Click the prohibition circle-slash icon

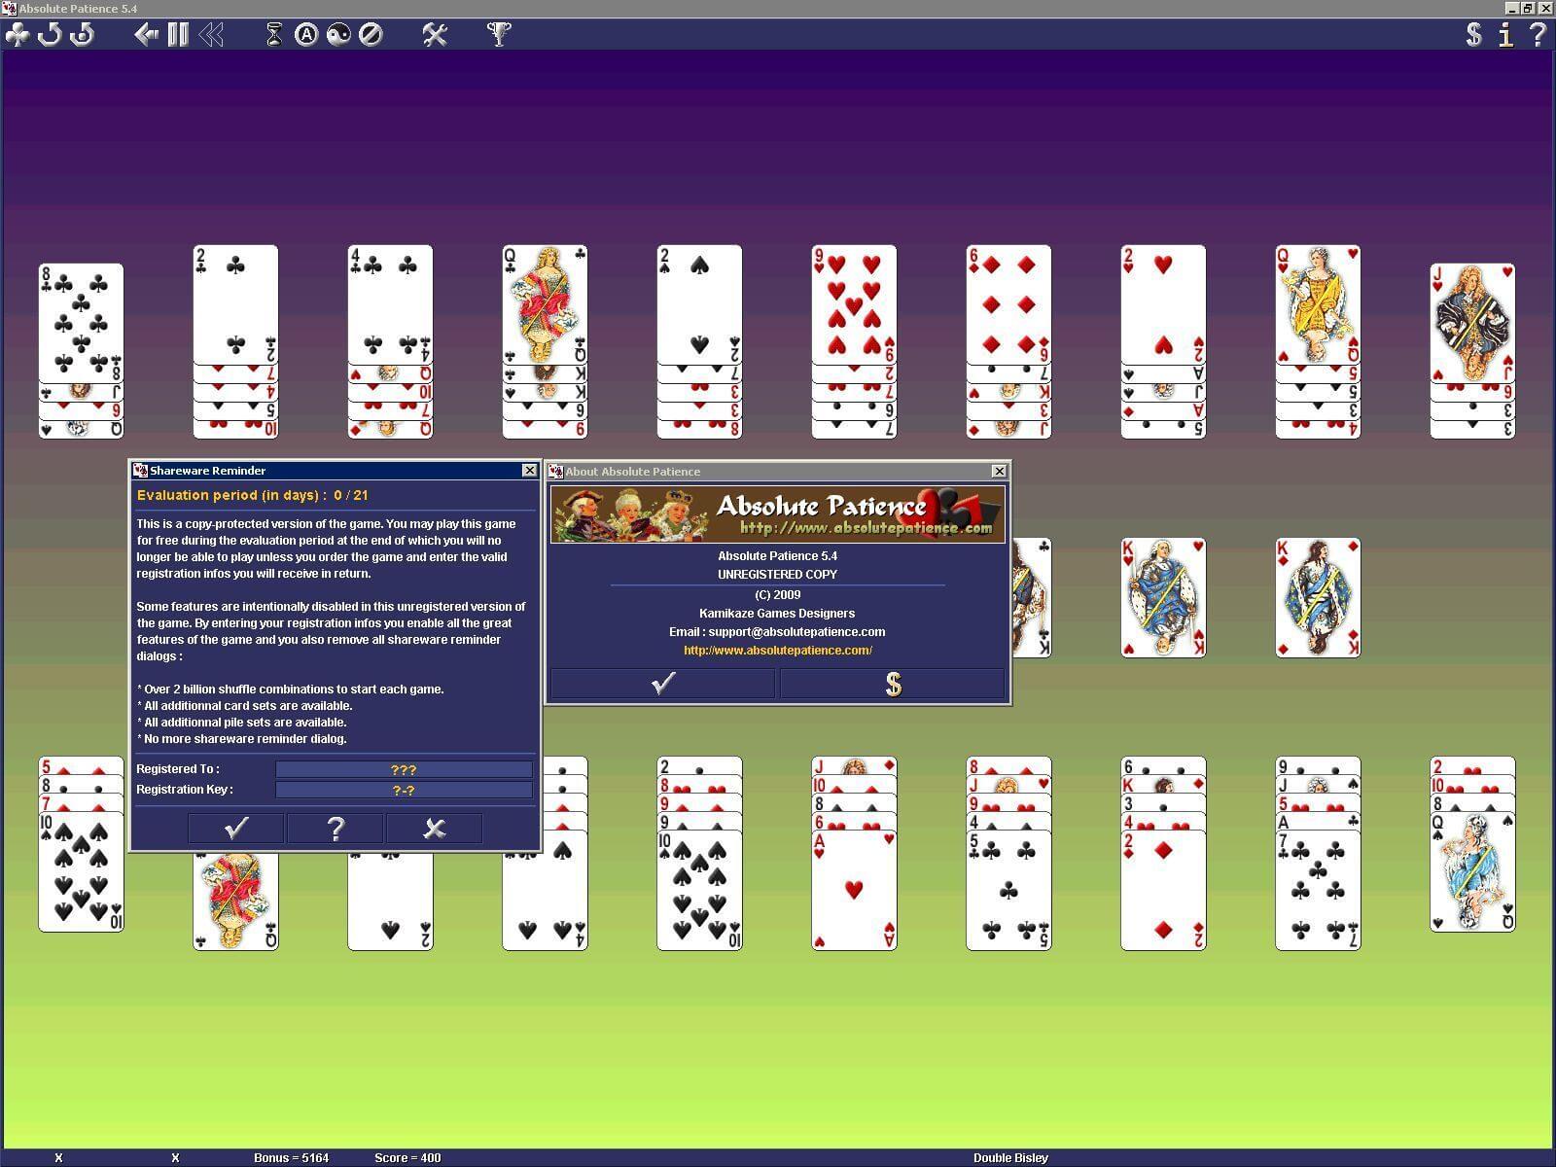(x=371, y=35)
